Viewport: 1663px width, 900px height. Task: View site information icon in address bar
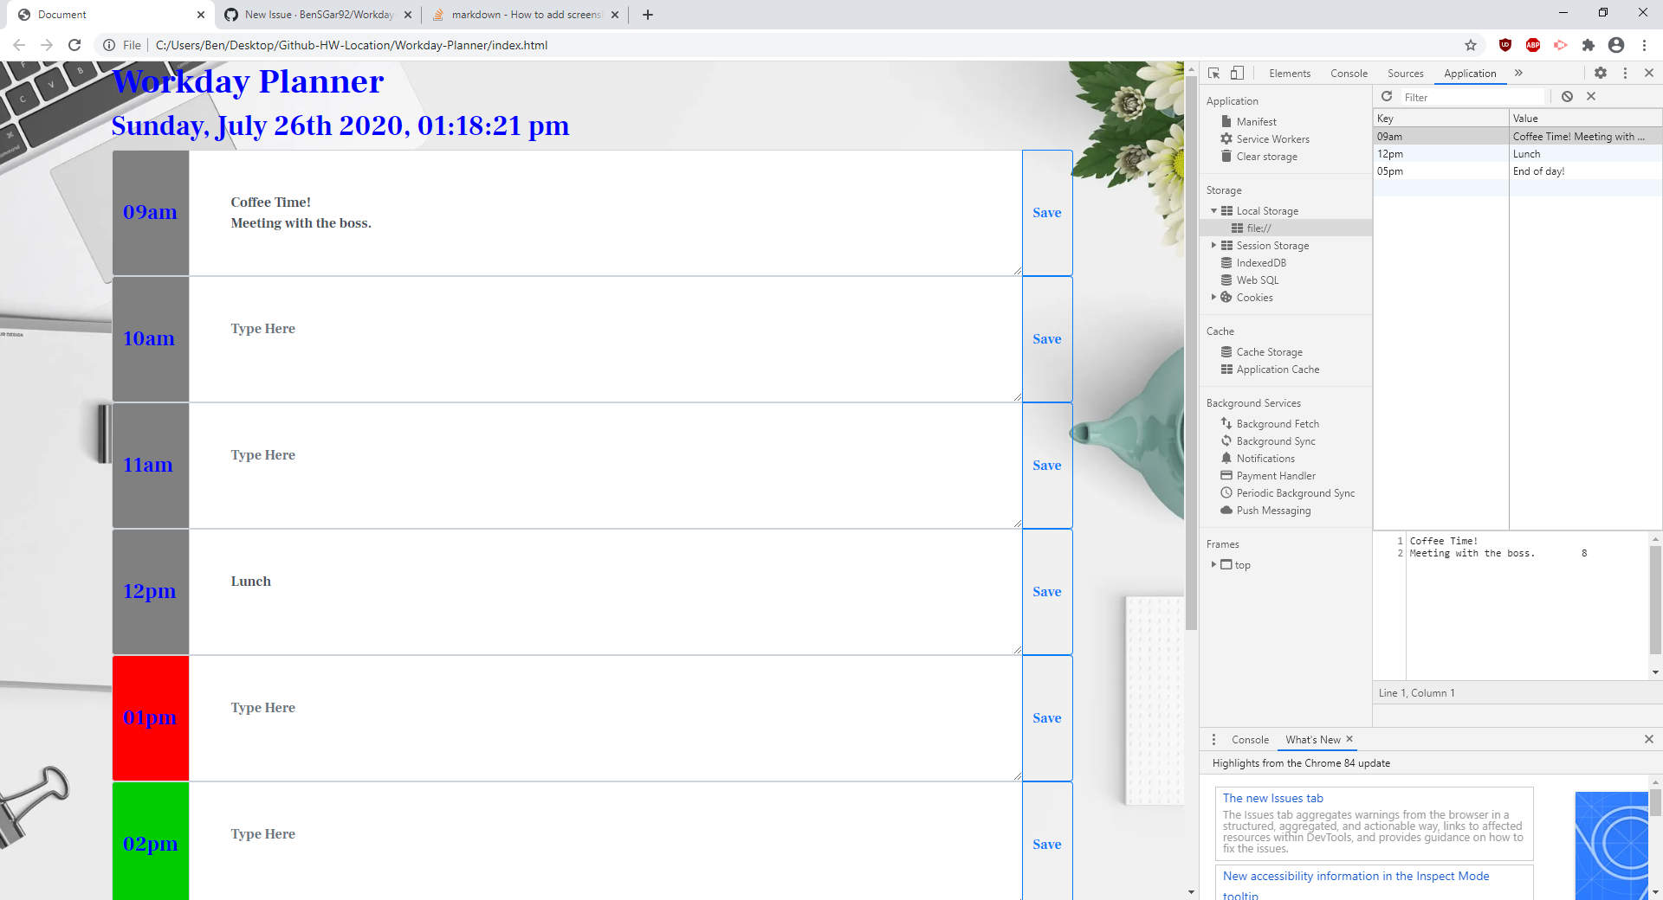[x=109, y=45]
